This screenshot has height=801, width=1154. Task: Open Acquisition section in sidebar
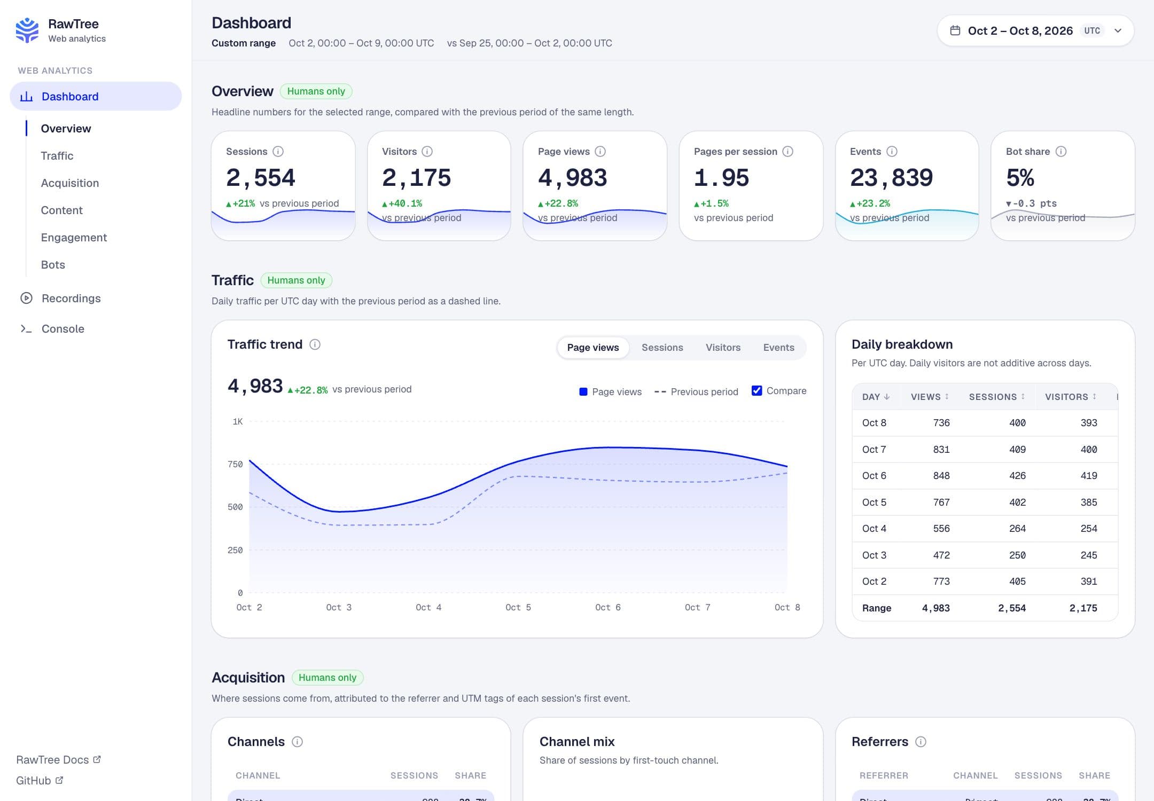[70, 183]
